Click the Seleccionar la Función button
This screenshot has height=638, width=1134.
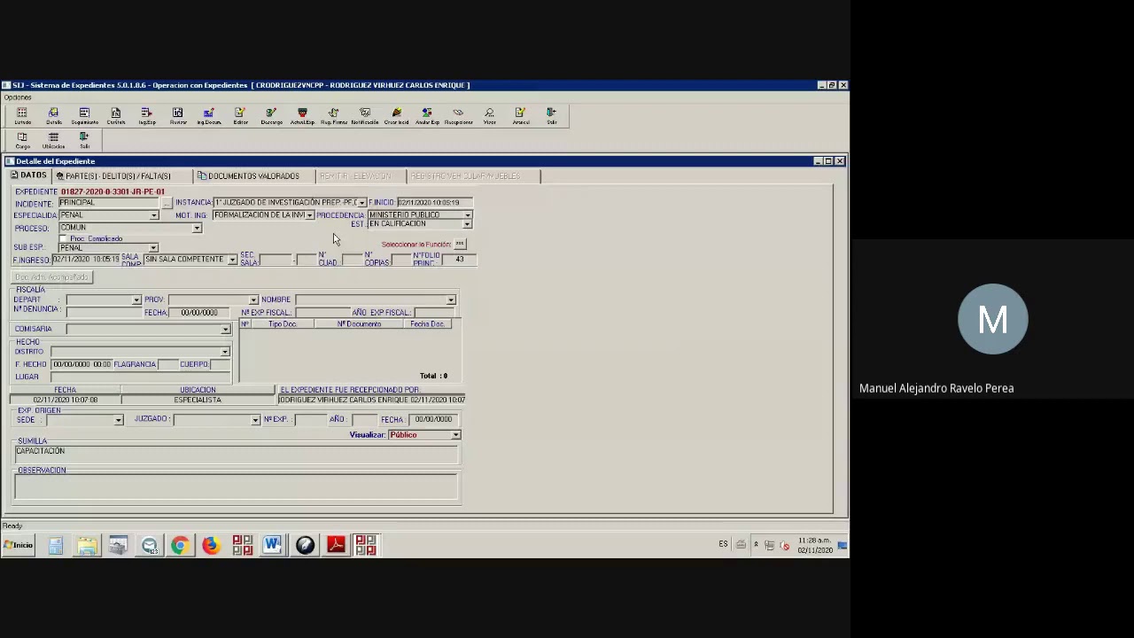point(459,244)
